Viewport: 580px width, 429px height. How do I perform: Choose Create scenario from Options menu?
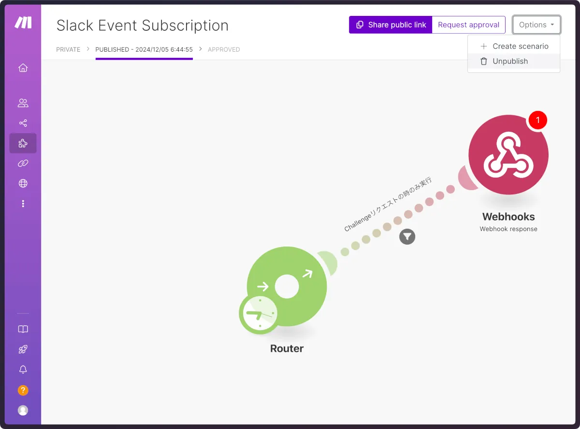pos(514,46)
